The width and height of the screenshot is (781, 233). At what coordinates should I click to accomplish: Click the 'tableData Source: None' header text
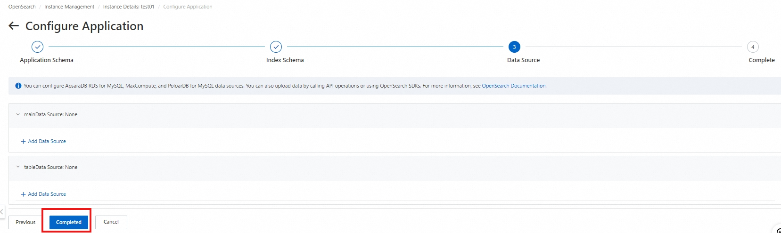coord(51,167)
